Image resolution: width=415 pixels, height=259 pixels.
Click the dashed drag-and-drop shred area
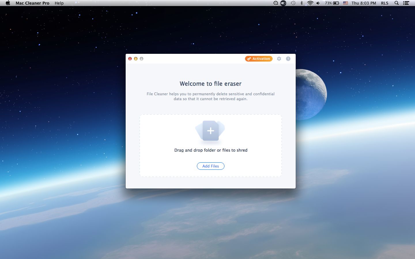coord(210,145)
